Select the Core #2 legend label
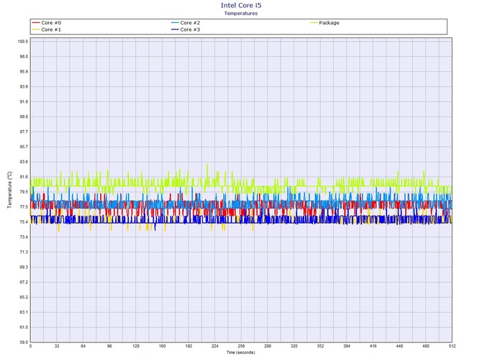482x361 pixels. coord(190,23)
